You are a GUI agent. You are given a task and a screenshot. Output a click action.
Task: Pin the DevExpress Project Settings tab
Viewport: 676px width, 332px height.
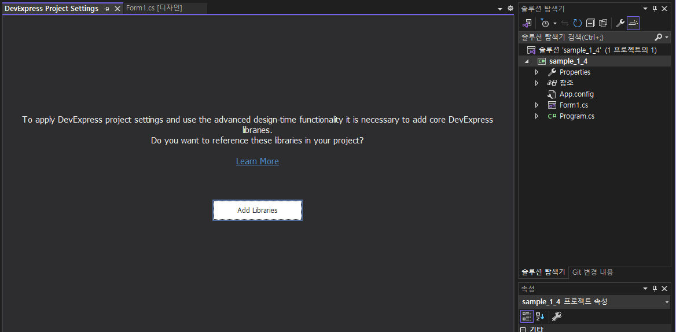(x=107, y=9)
